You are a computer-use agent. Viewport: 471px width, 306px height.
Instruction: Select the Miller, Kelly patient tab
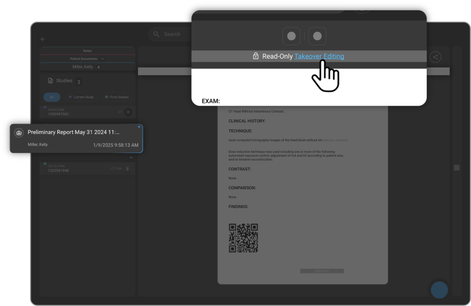88,67
